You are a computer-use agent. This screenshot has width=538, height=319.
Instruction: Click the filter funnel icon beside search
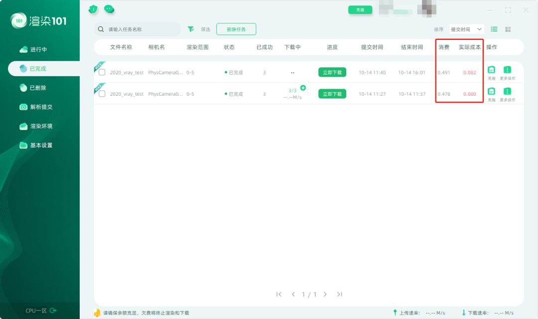[191, 29]
